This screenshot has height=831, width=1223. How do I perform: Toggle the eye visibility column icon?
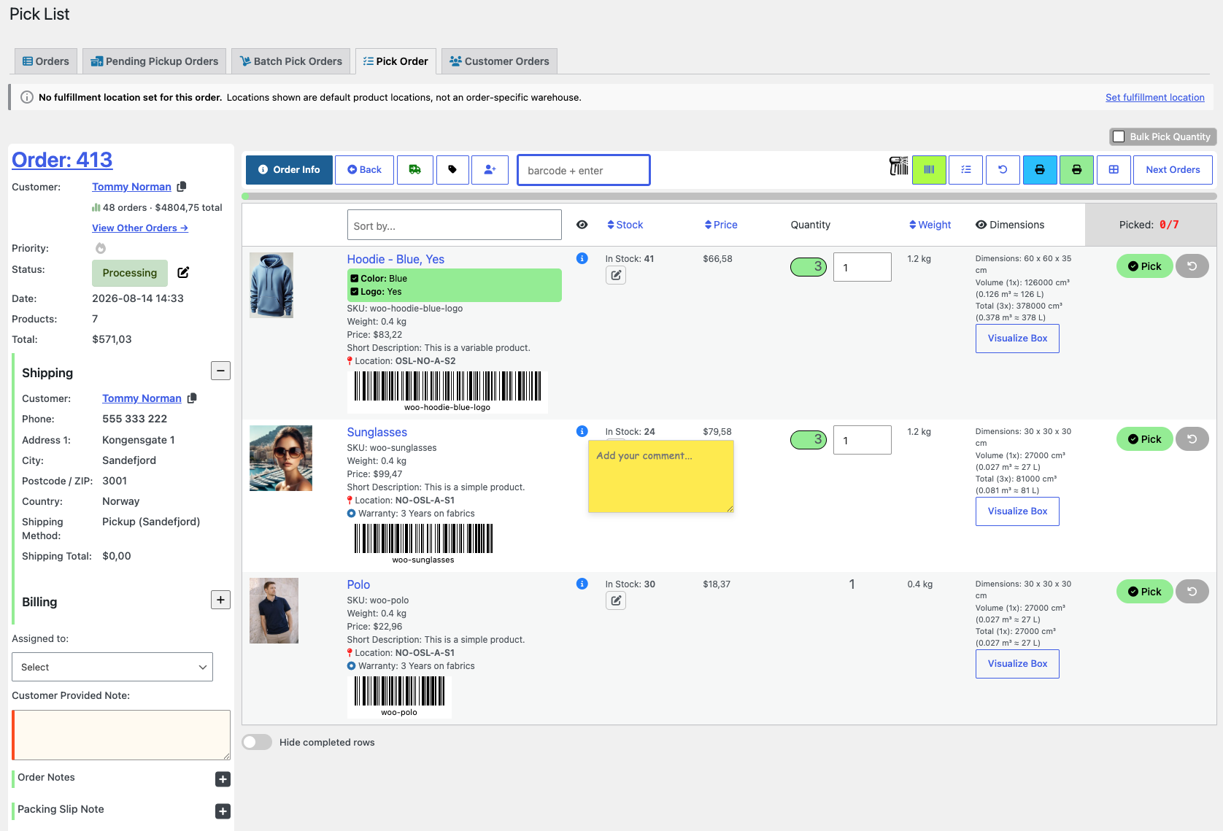pos(582,225)
